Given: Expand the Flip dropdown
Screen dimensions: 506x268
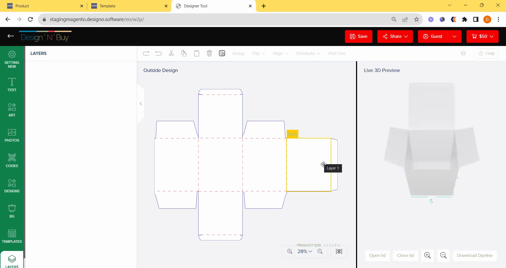Looking at the screenshot, I should click(259, 53).
